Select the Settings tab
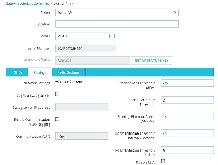Image resolution: width=218 pixels, height=165 pixels. pyautogui.click(x=40, y=73)
